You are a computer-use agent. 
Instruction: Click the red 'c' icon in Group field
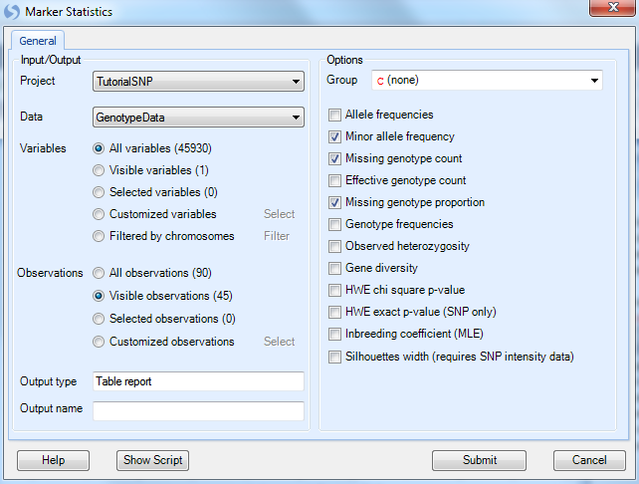tap(380, 81)
